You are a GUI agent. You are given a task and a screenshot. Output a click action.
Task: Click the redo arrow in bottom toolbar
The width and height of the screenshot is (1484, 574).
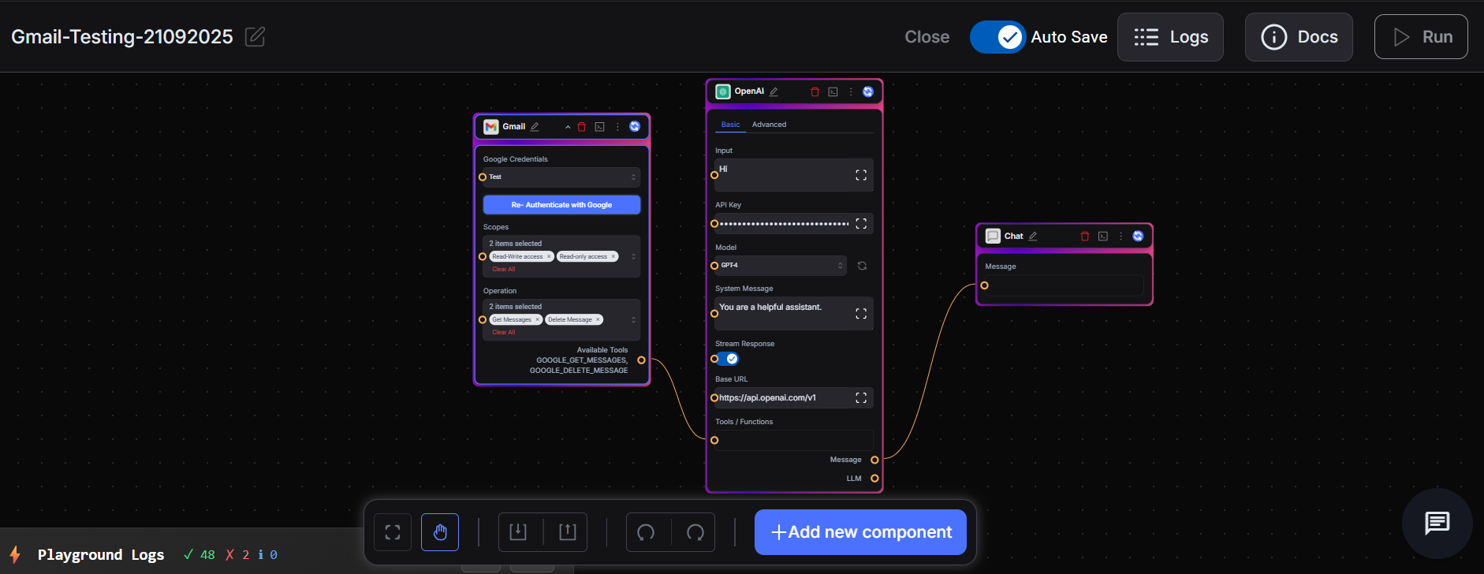click(x=695, y=532)
